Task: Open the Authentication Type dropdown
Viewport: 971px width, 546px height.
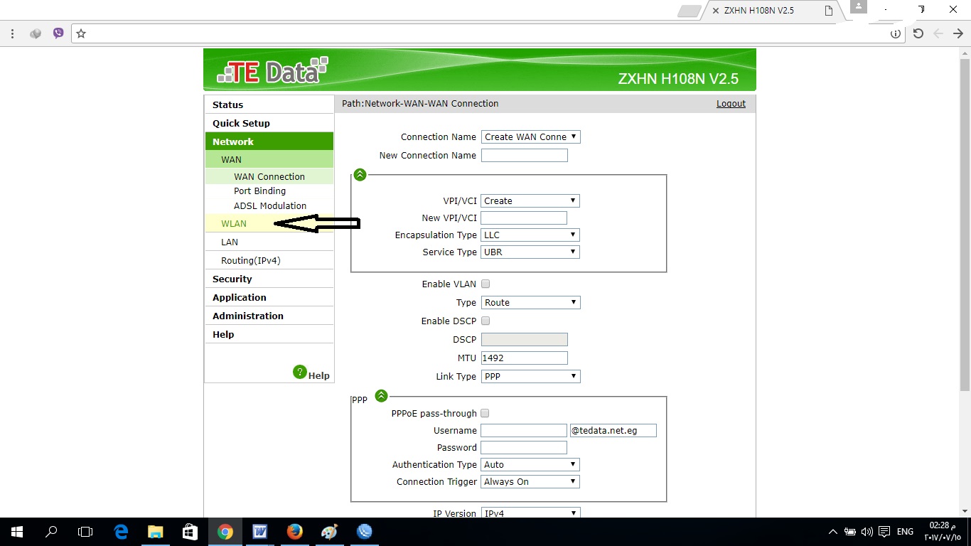Action: pos(530,464)
